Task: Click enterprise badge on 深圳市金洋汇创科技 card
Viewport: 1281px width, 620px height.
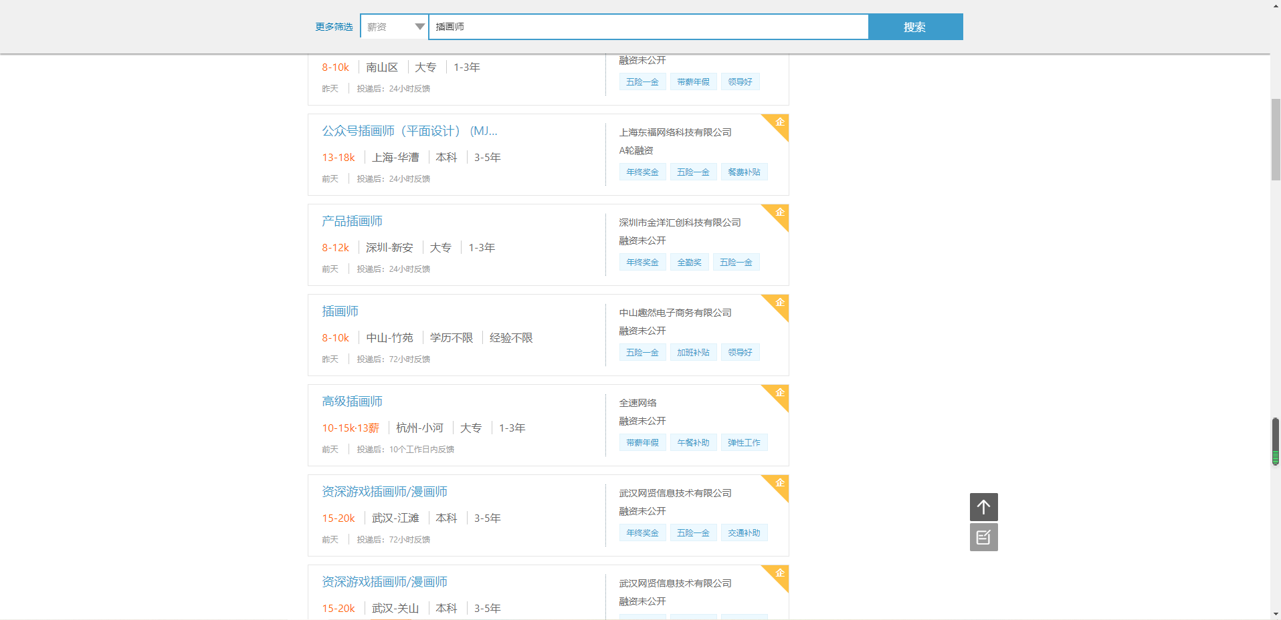Action: (x=779, y=214)
